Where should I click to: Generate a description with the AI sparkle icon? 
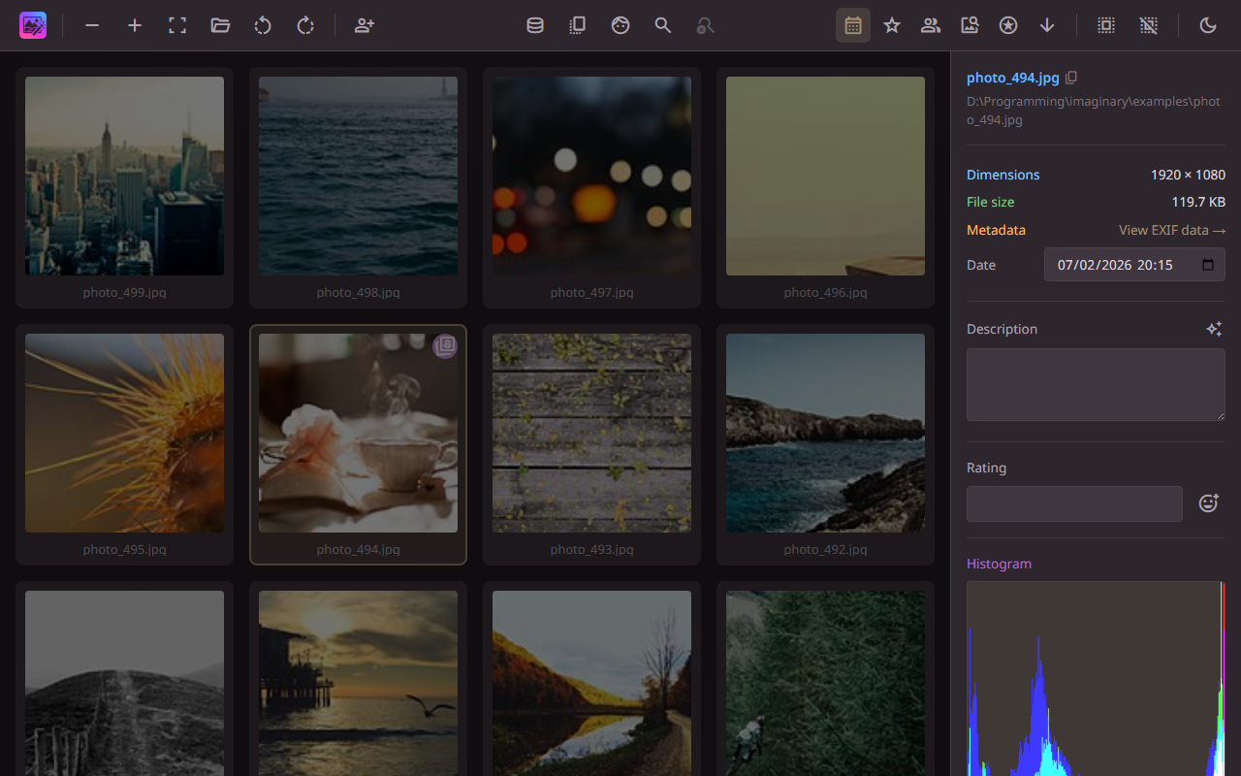(1215, 329)
